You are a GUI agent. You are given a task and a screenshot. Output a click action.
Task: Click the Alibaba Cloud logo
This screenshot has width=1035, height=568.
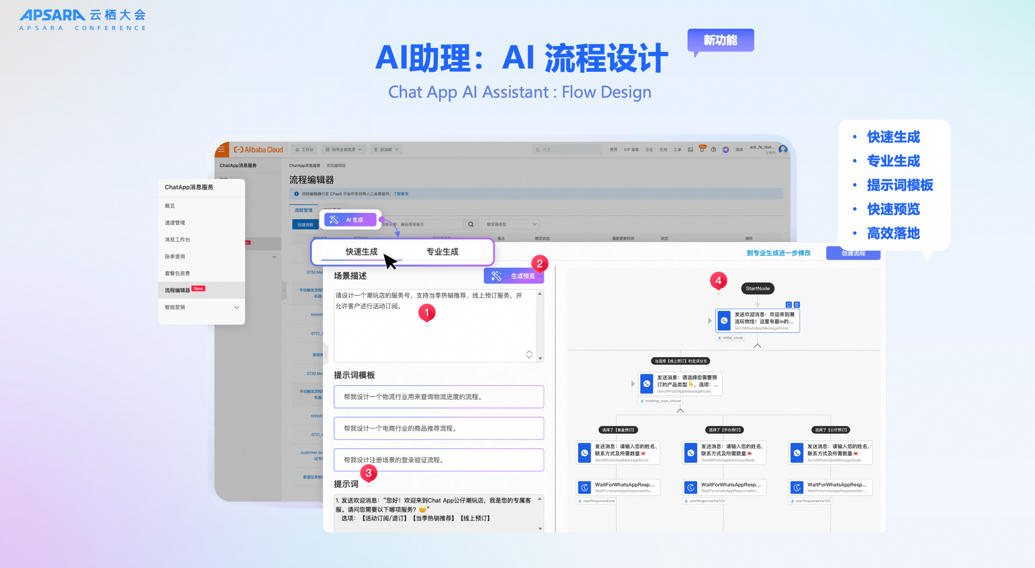[x=259, y=150]
